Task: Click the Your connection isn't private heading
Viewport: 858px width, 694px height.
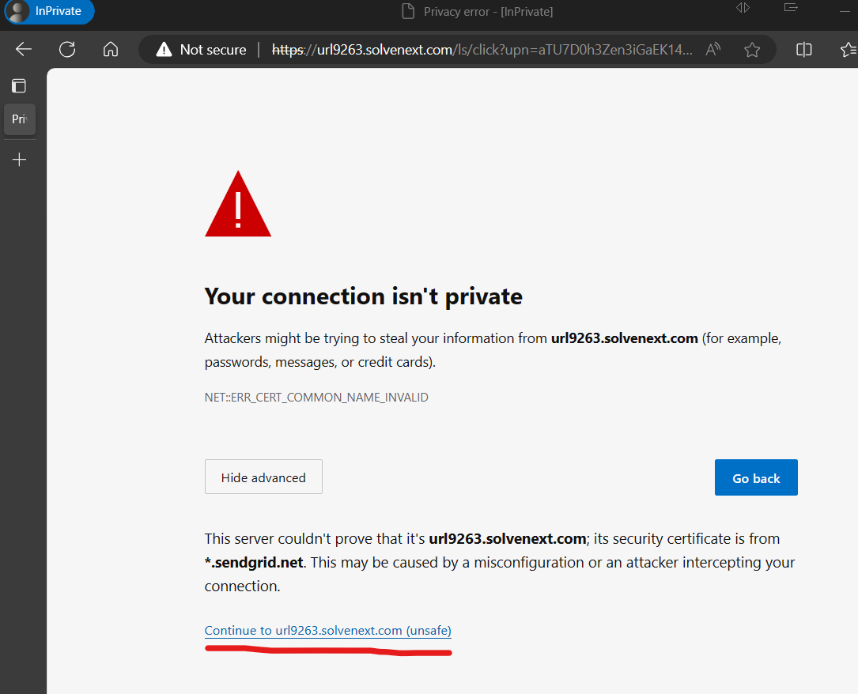Action: (363, 296)
